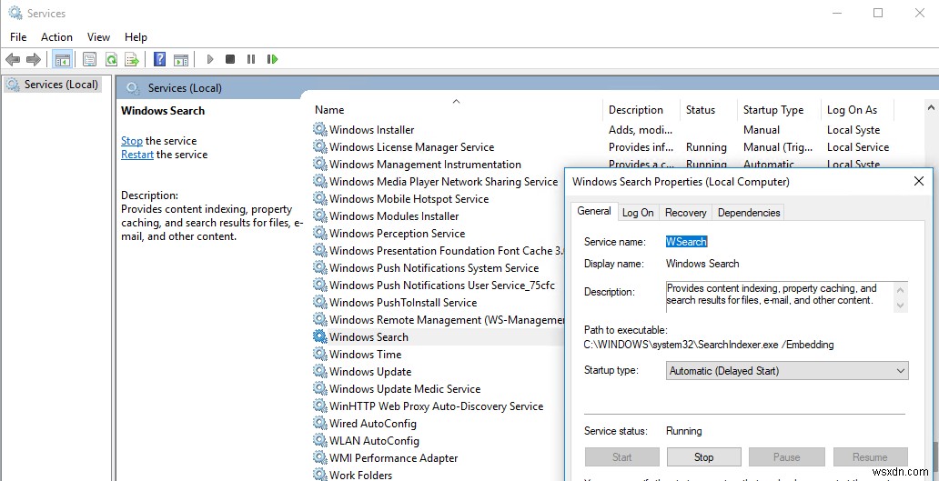The width and height of the screenshot is (939, 481).
Task: Select the Windows PushToInstall Service row
Action: pyautogui.click(x=403, y=302)
